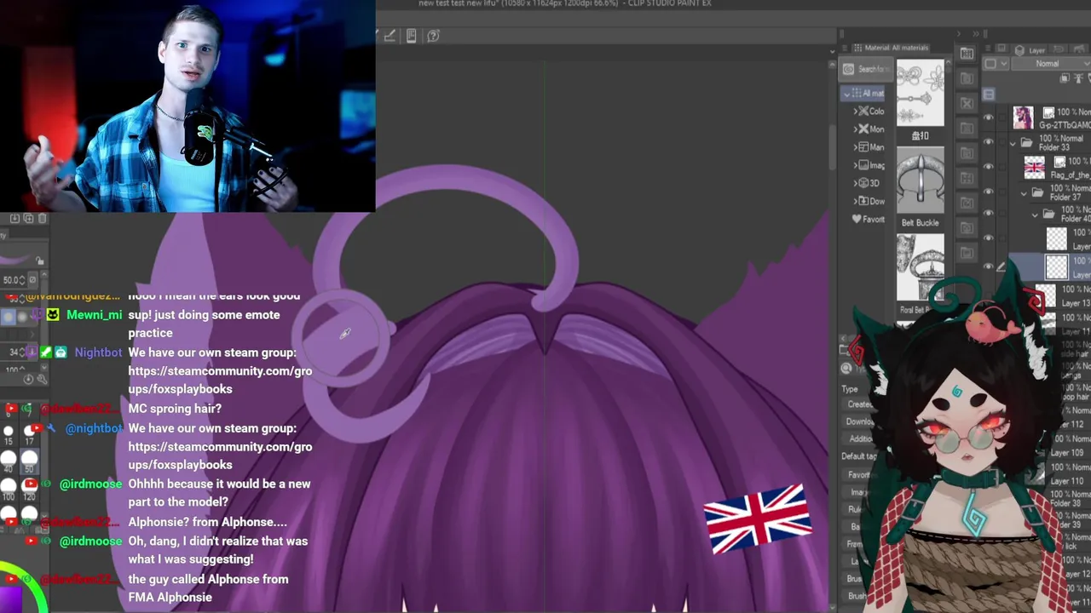This screenshot has height=613, width=1091.
Task: Open the Material panel menu hamburger icon
Action: click(845, 48)
